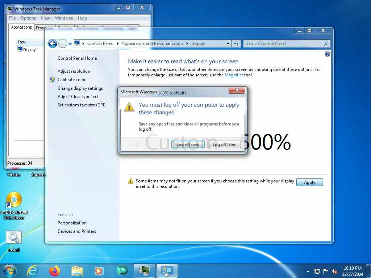Open Task Manager Options menu
Screen dimensions: 371x278
click(x=28, y=18)
